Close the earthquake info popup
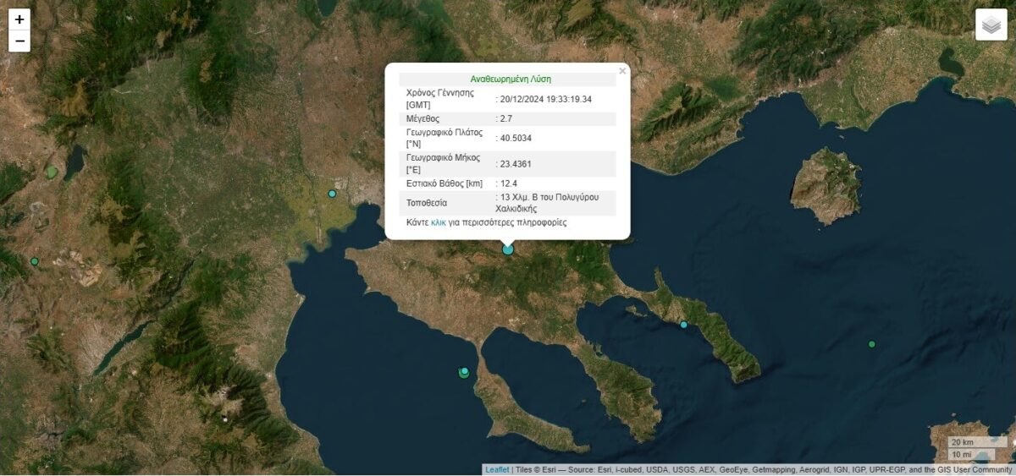This screenshot has height=476, width=1016. (x=622, y=72)
